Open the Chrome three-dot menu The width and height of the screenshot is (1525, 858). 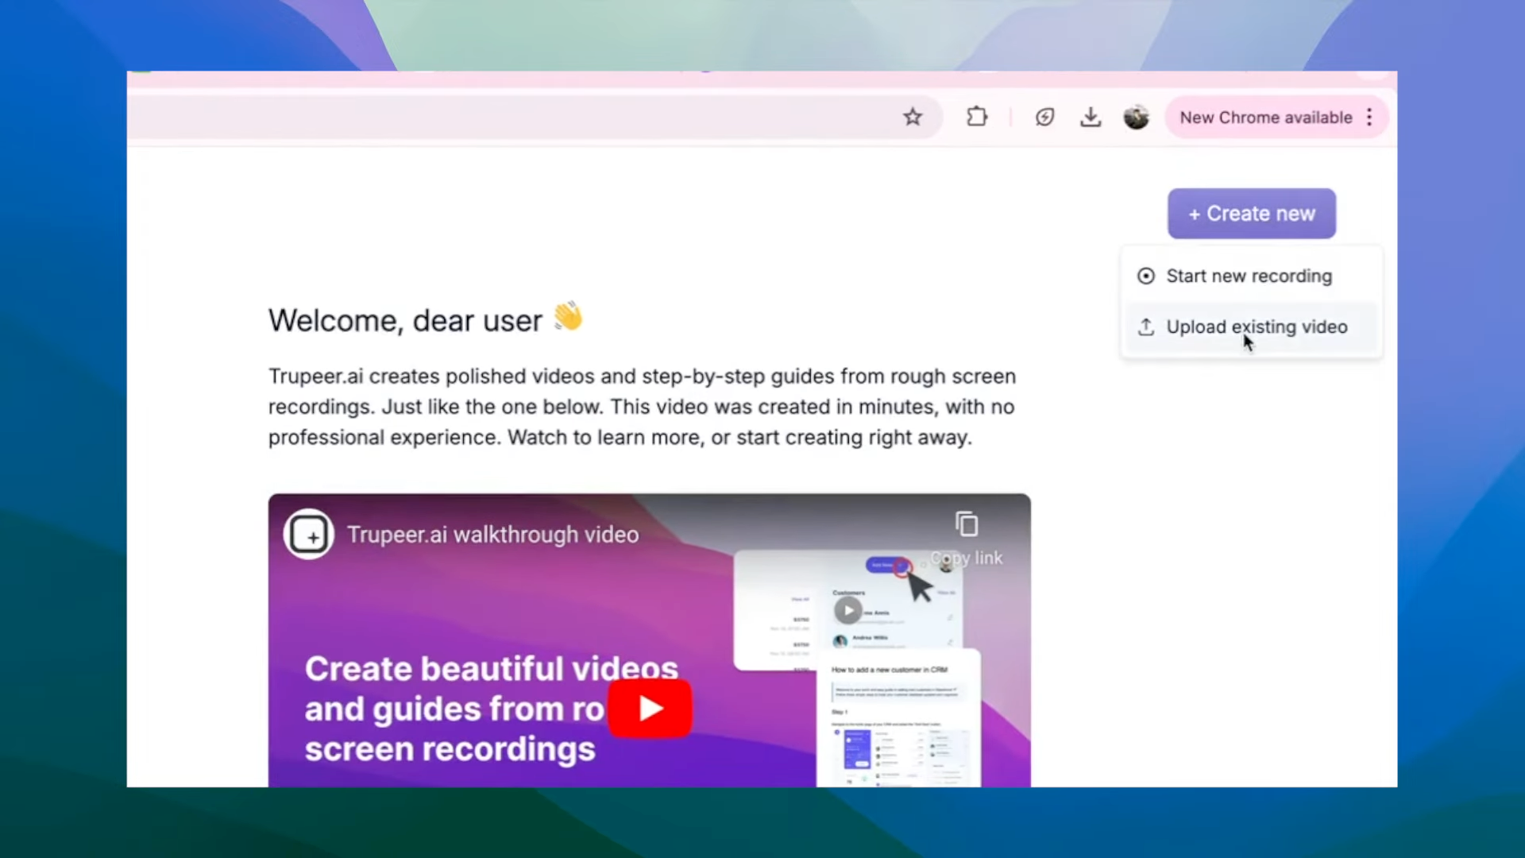[x=1369, y=118]
